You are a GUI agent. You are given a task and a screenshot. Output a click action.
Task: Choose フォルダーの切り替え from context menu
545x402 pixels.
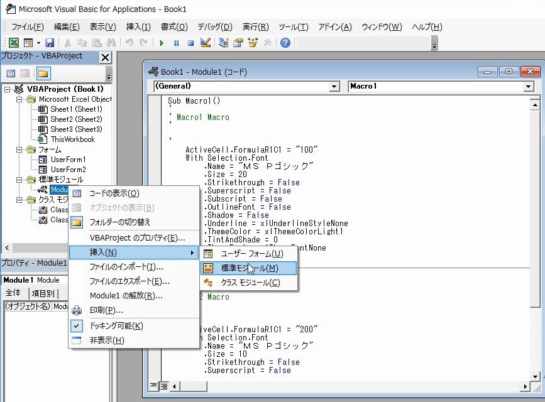(134, 222)
